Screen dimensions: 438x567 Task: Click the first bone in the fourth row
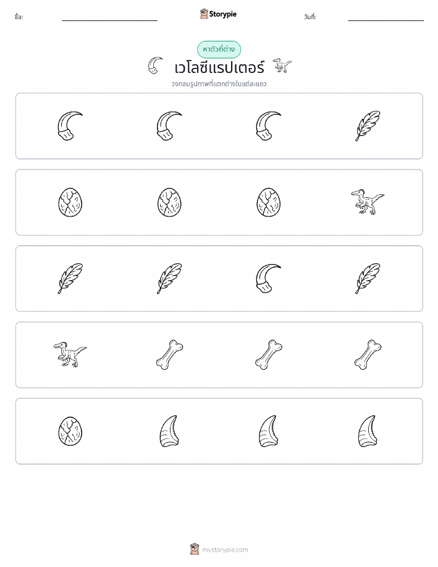click(169, 354)
